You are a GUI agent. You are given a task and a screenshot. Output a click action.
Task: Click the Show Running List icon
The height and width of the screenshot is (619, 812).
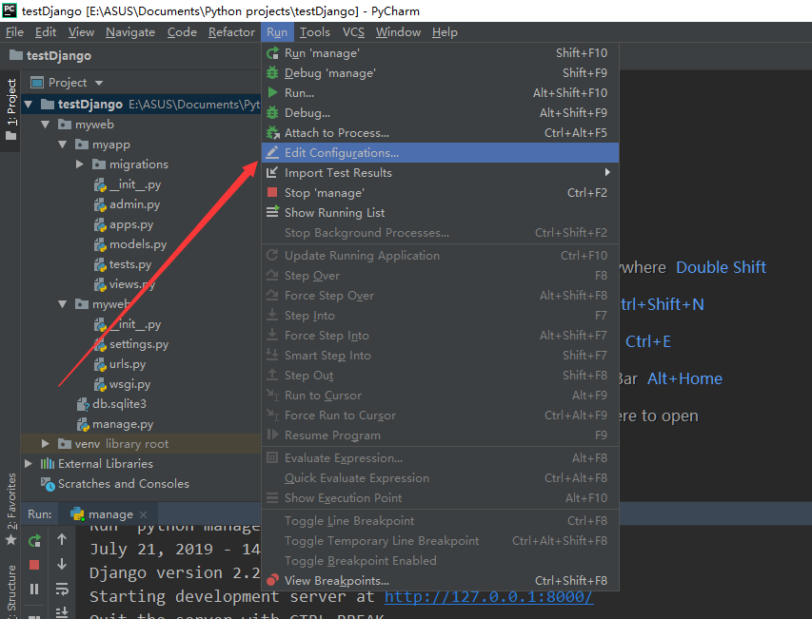(273, 212)
